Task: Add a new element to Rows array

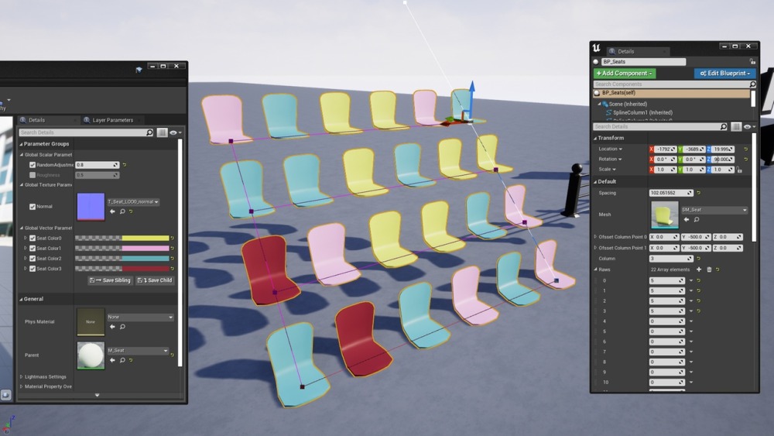Action: 699,269
